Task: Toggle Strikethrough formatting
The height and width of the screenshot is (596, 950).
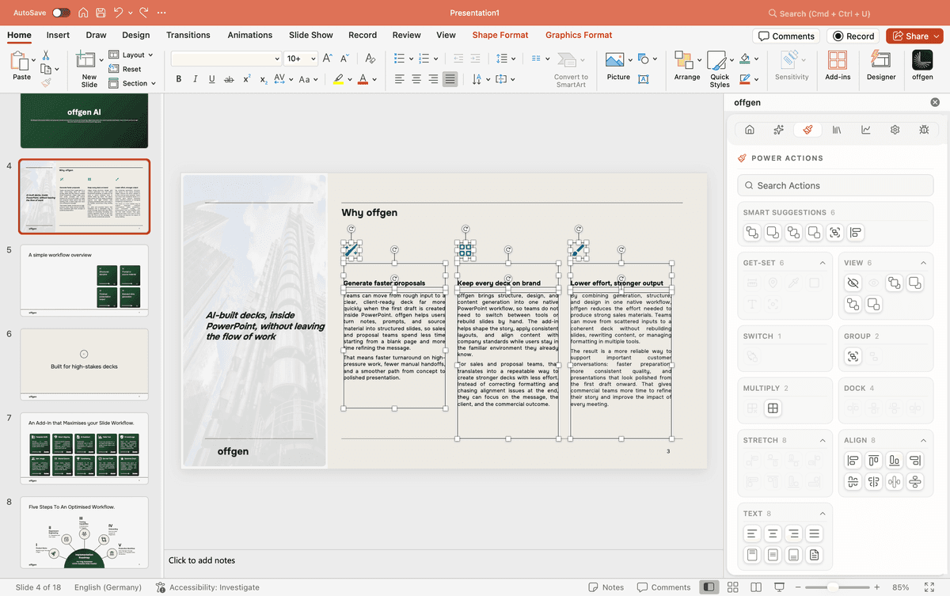Action: coord(229,79)
